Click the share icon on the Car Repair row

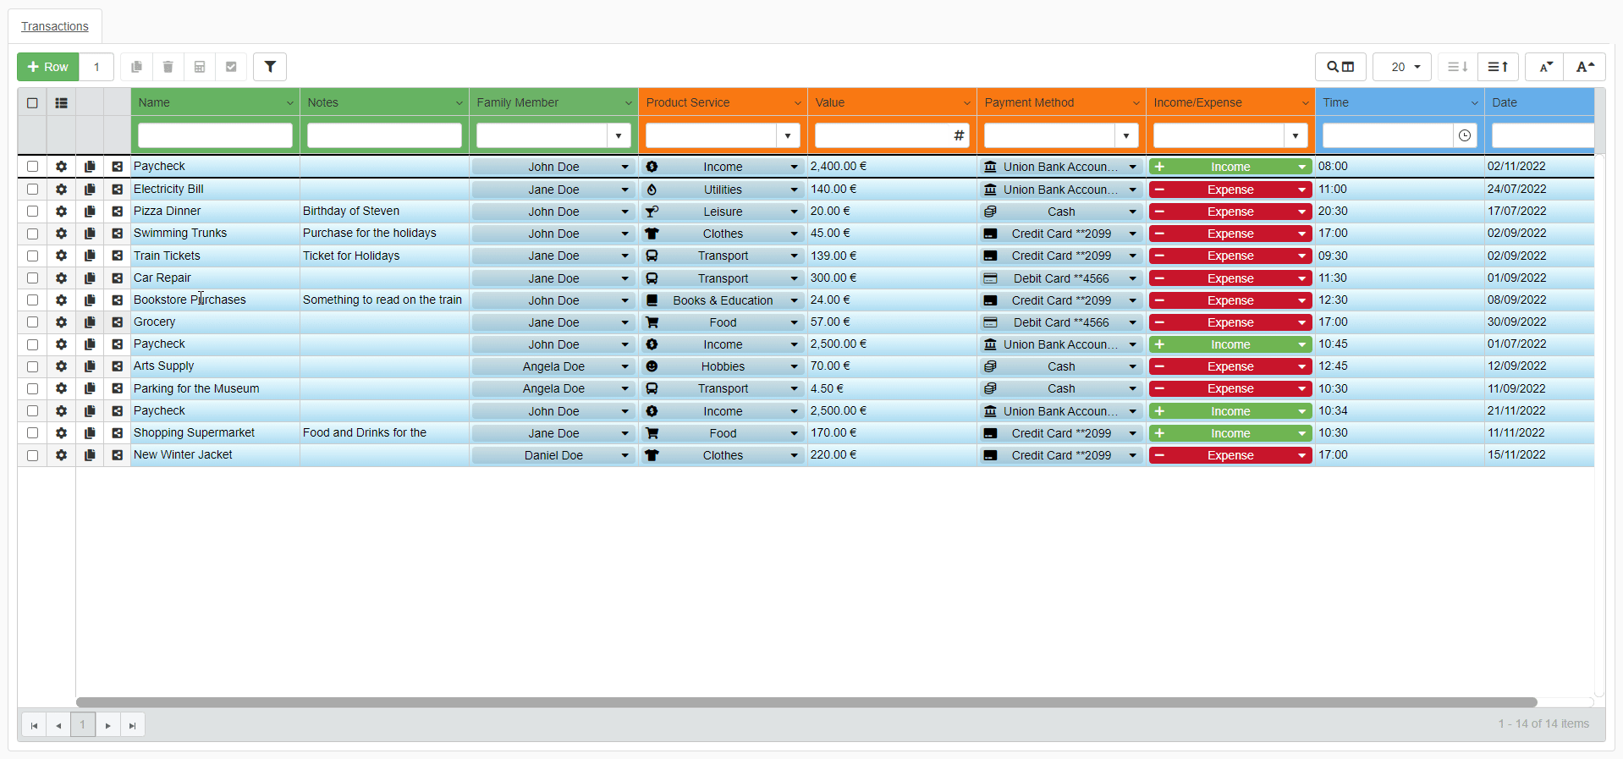tap(118, 278)
